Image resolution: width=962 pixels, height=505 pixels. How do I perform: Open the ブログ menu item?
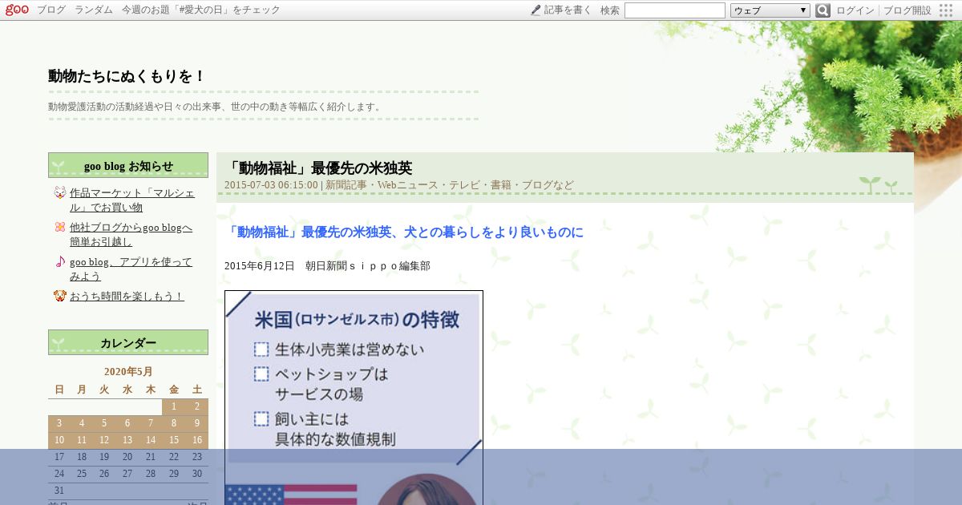coord(51,10)
